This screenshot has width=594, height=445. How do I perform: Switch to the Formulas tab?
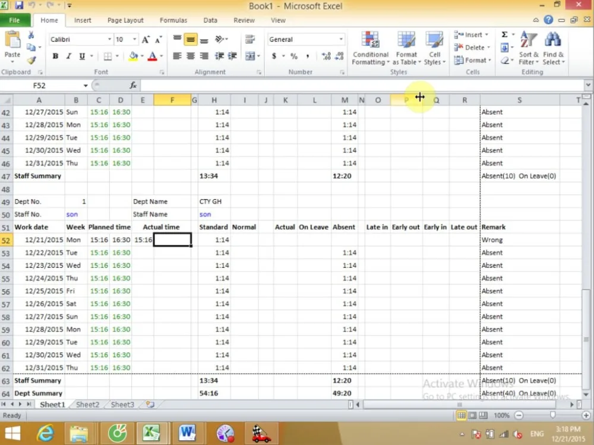point(173,20)
